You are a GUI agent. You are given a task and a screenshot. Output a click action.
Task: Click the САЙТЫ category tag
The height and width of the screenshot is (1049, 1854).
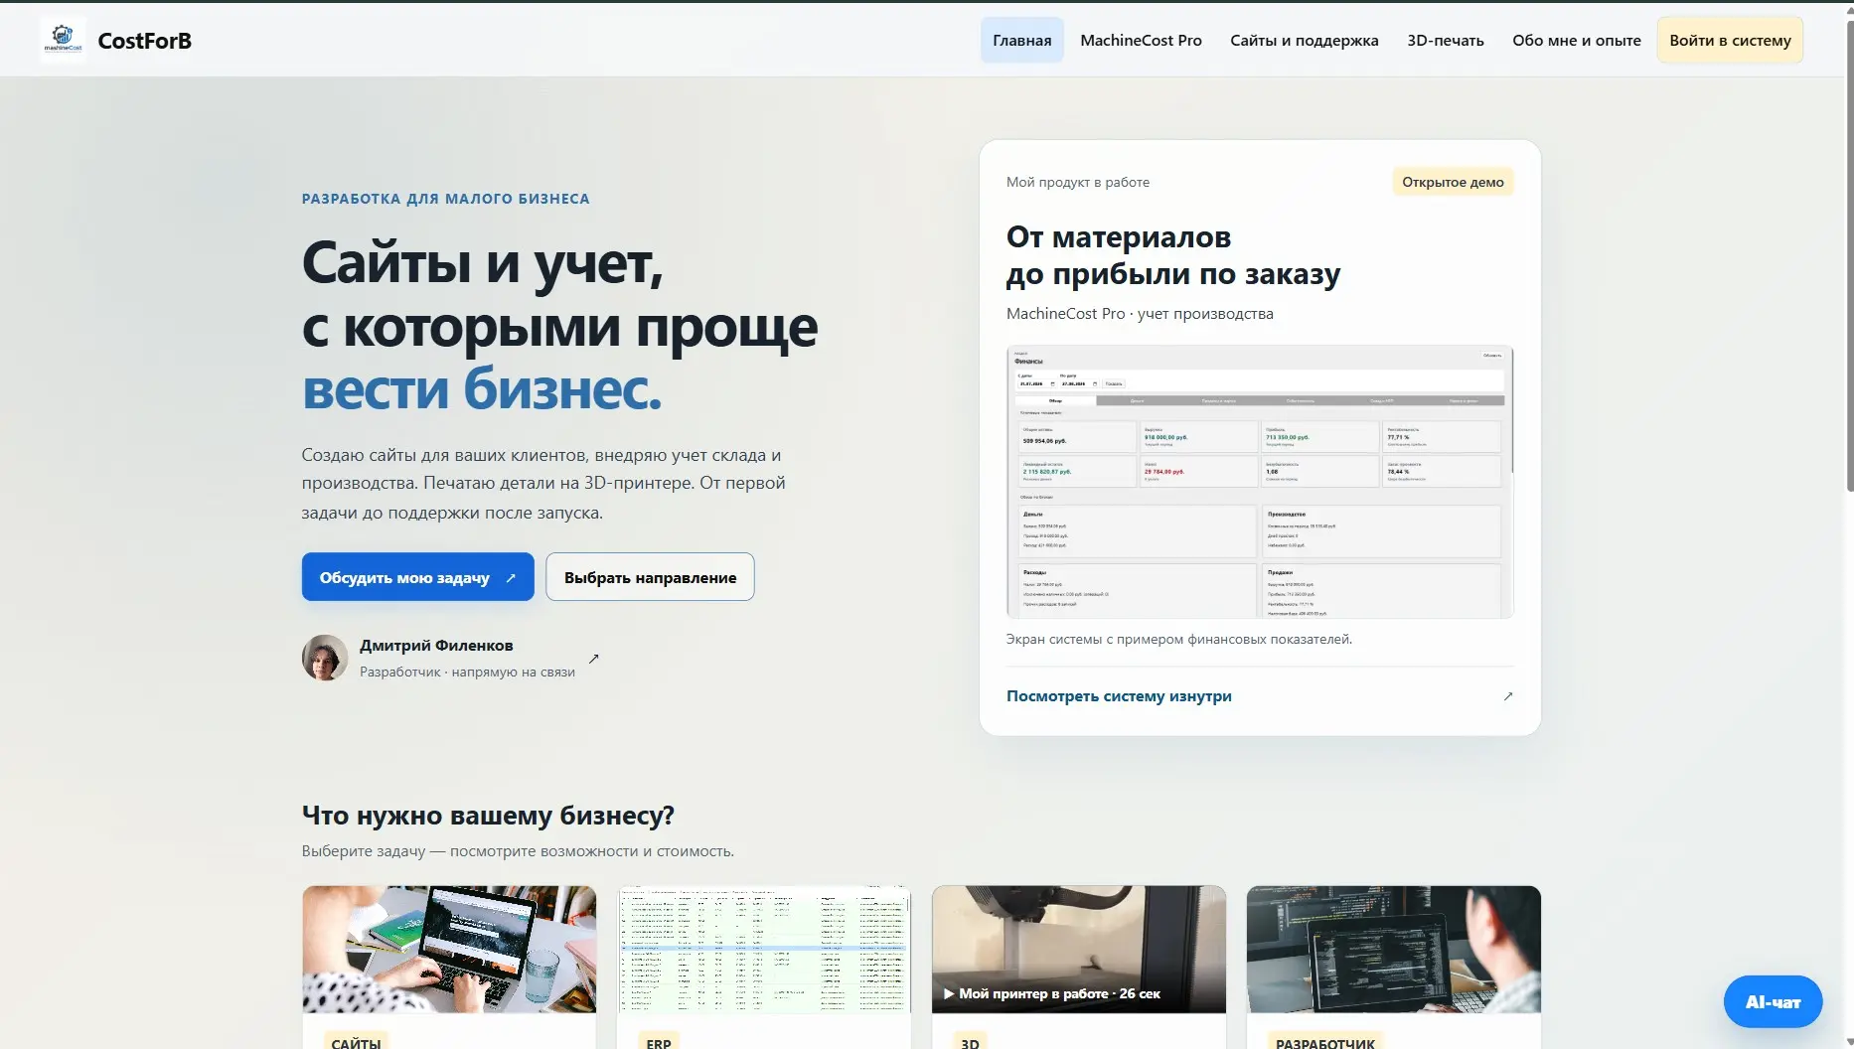tap(356, 1042)
